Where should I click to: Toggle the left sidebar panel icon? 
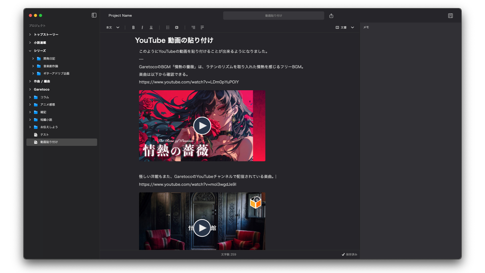click(94, 15)
